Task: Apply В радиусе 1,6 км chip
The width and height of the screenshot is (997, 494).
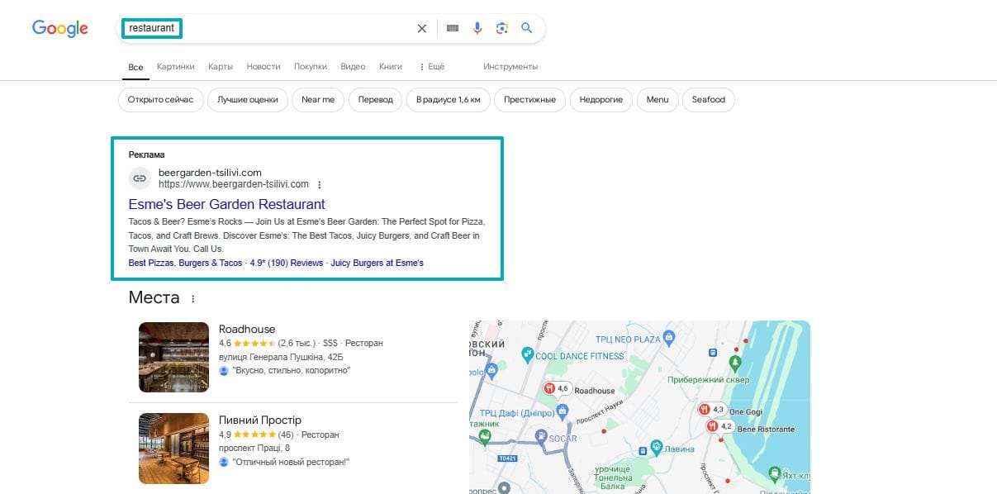Action: pos(449,100)
